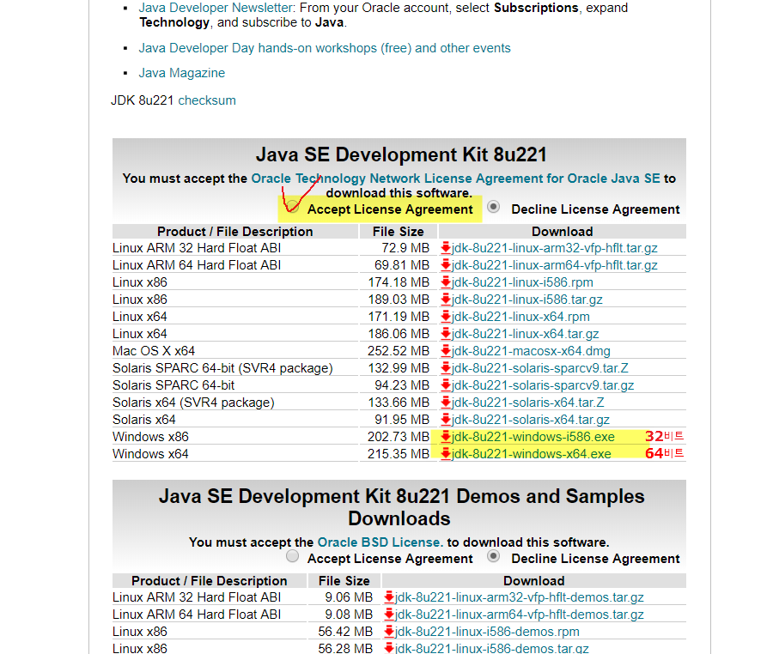Download jdk-8u221-linux-arm32-vfp-hflt.tar.gz file link

click(x=555, y=248)
